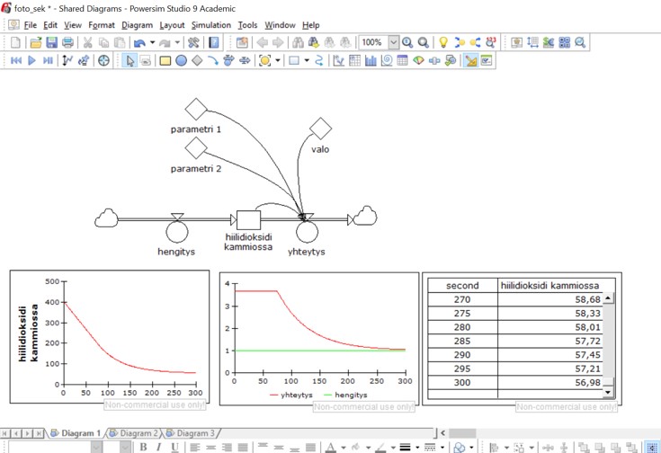Toggle Italic text formatting

(x=160, y=447)
